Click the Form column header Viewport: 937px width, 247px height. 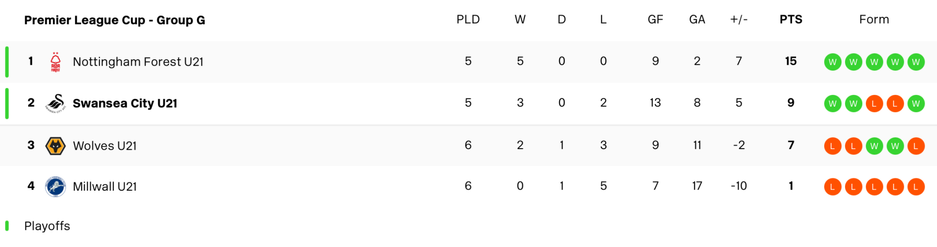(874, 20)
